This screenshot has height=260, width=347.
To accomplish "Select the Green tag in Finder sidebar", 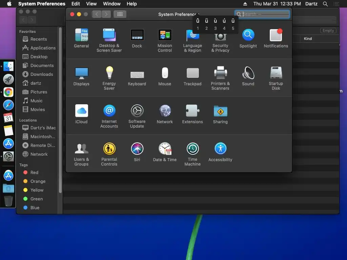I will click(33, 199).
